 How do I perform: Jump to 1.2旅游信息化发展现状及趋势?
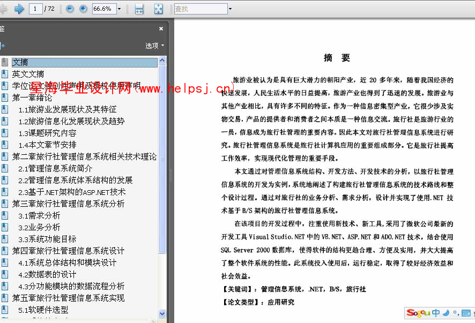coord(71,122)
